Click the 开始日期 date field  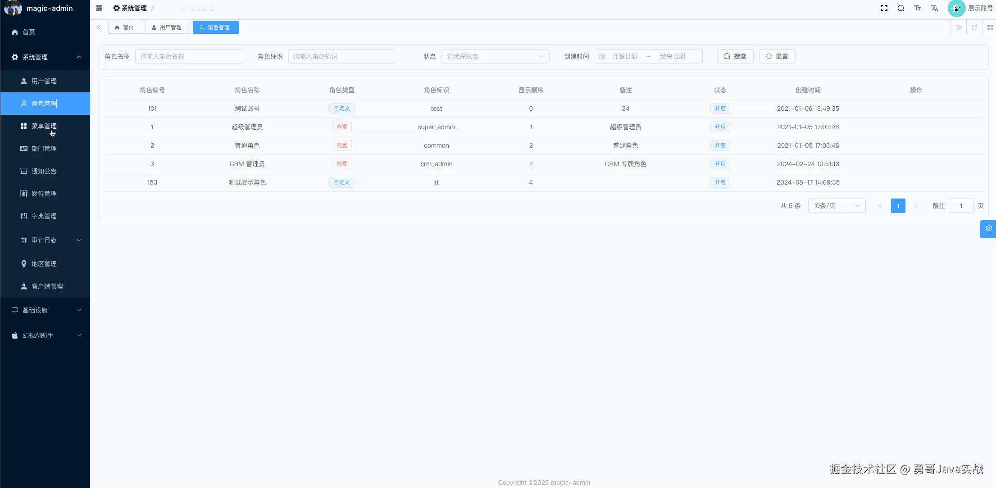click(624, 56)
